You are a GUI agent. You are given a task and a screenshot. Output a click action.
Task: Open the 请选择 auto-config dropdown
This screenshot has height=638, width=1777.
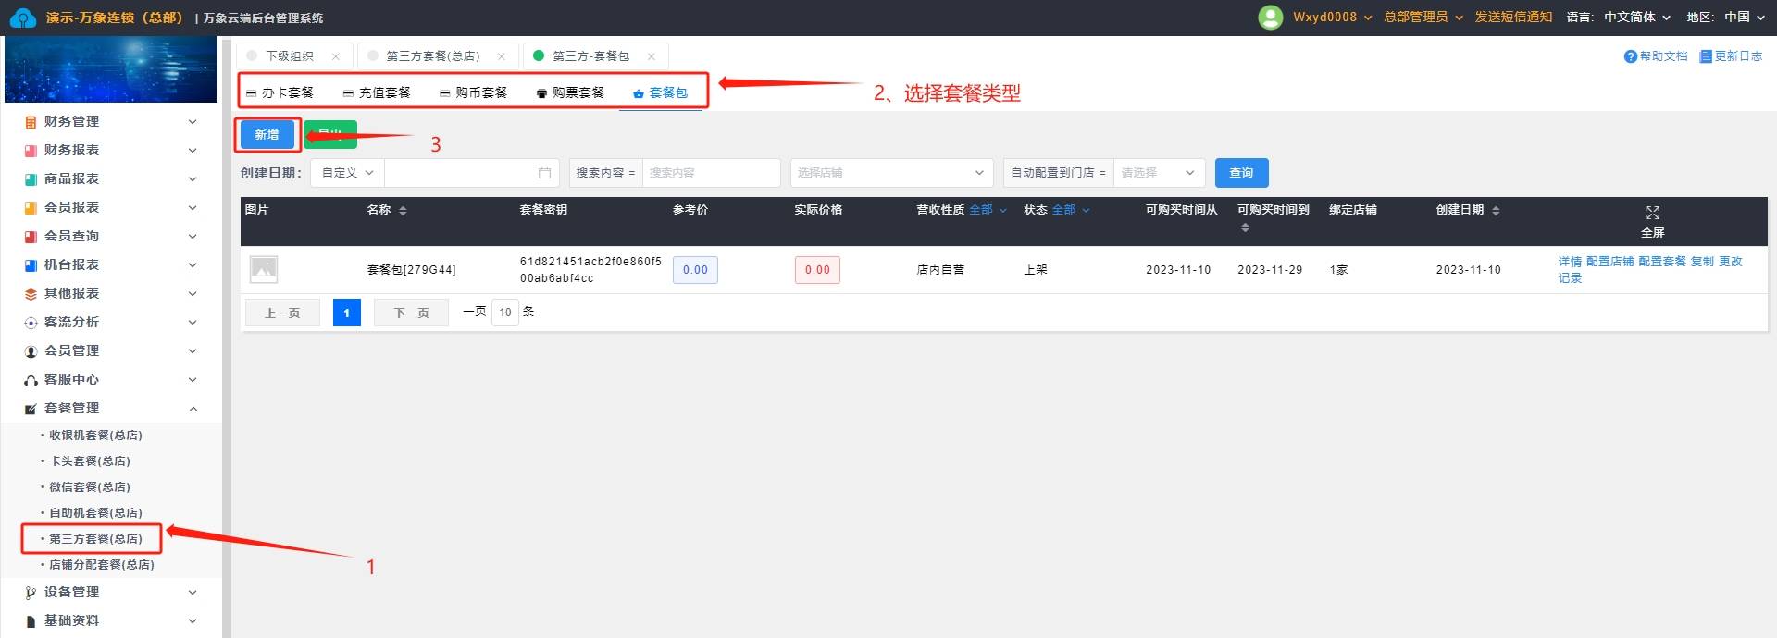tap(1159, 173)
